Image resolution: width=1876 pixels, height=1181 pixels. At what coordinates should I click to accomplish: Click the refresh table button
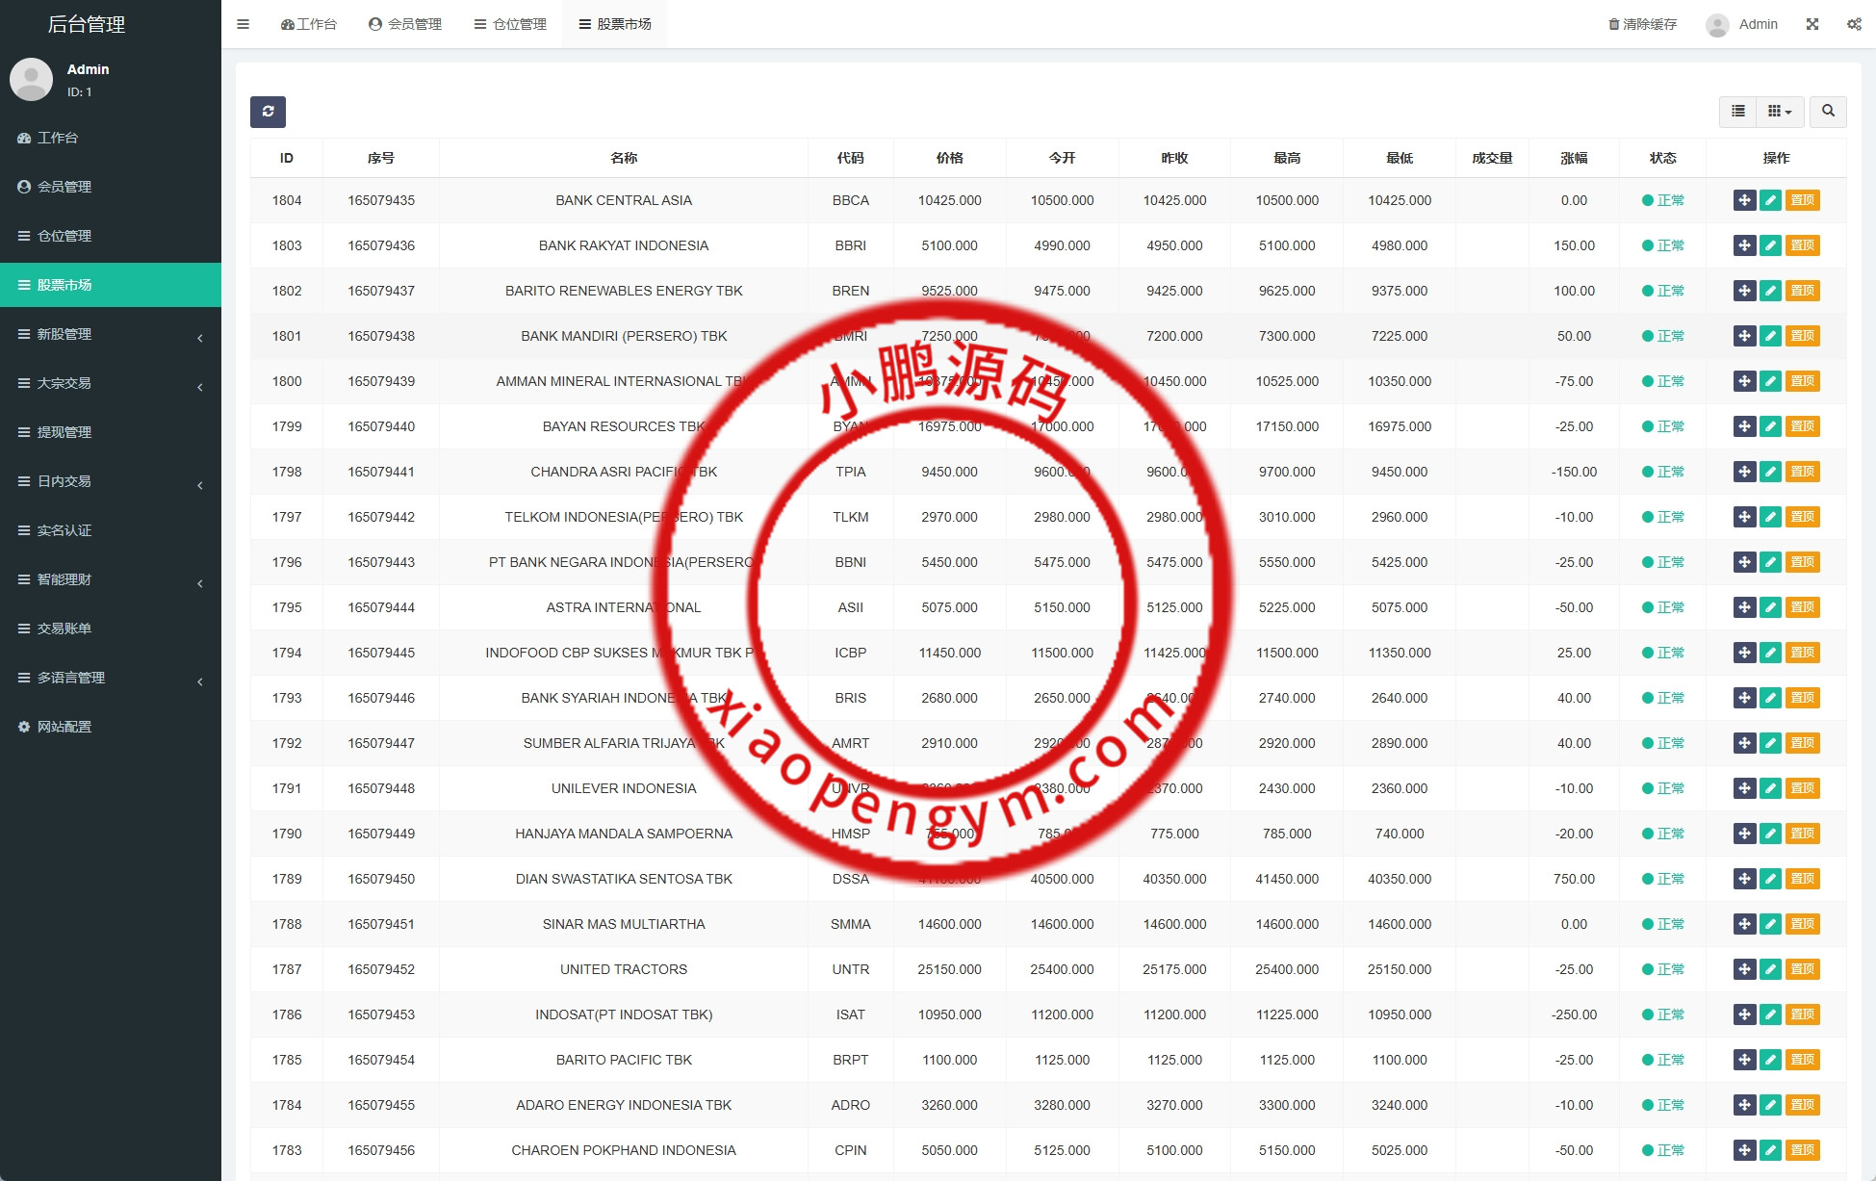pos(268,112)
